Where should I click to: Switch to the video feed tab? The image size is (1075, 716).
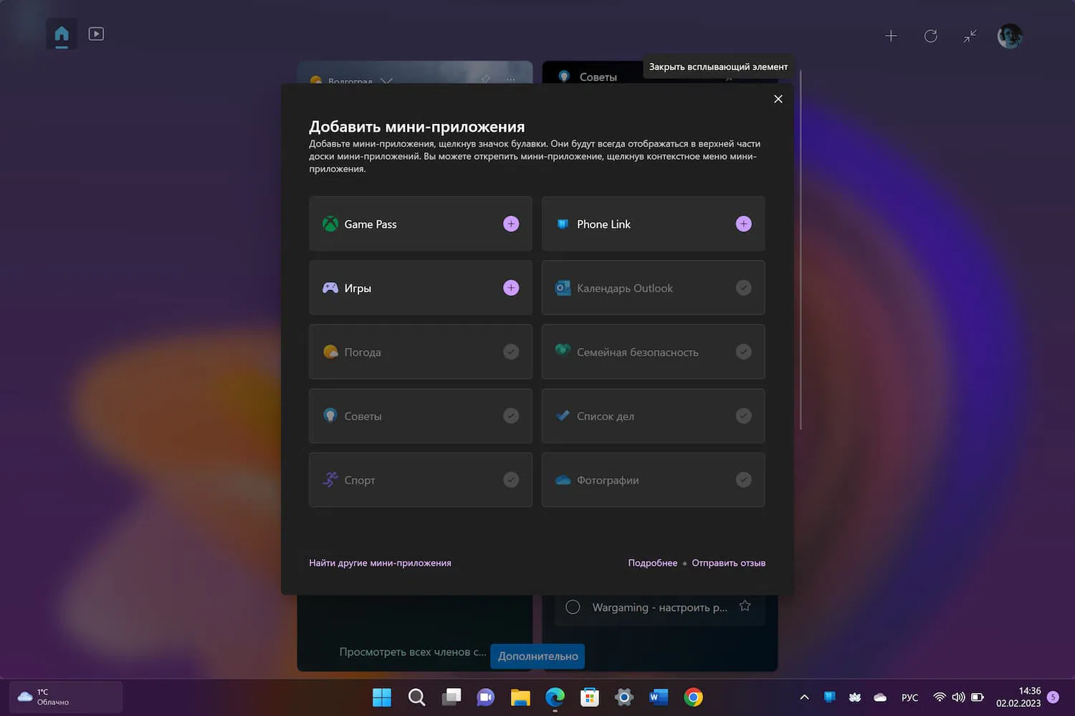tap(96, 34)
